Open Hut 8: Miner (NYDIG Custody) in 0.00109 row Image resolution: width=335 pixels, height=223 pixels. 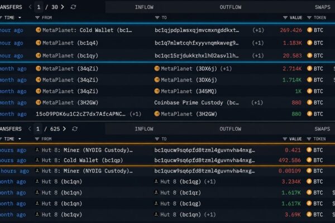87,171
